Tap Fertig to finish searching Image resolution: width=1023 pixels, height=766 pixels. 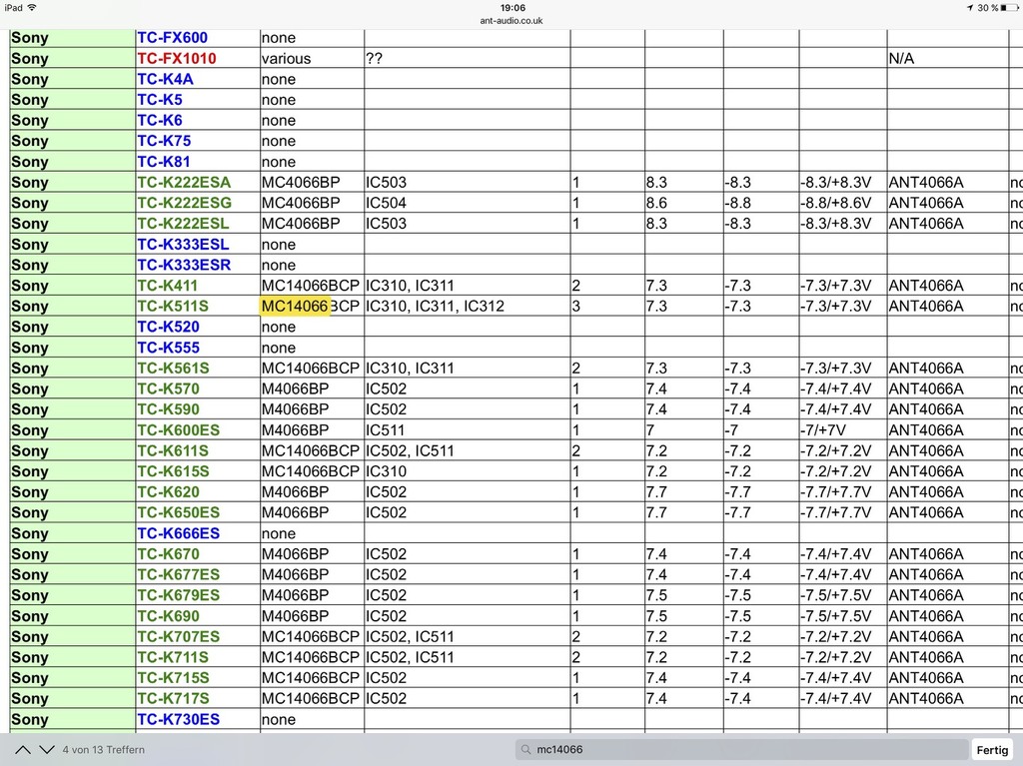point(992,750)
